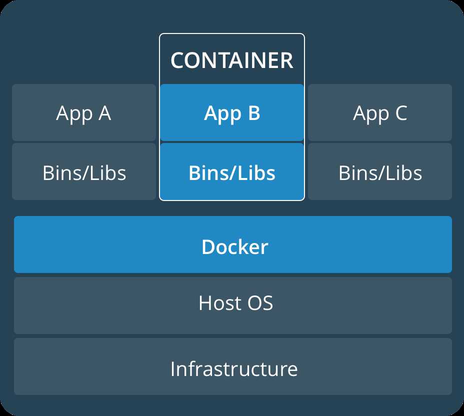Viewport: 464px width, 416px height.
Task: Click the highlighted App B block
Action: [x=232, y=112]
